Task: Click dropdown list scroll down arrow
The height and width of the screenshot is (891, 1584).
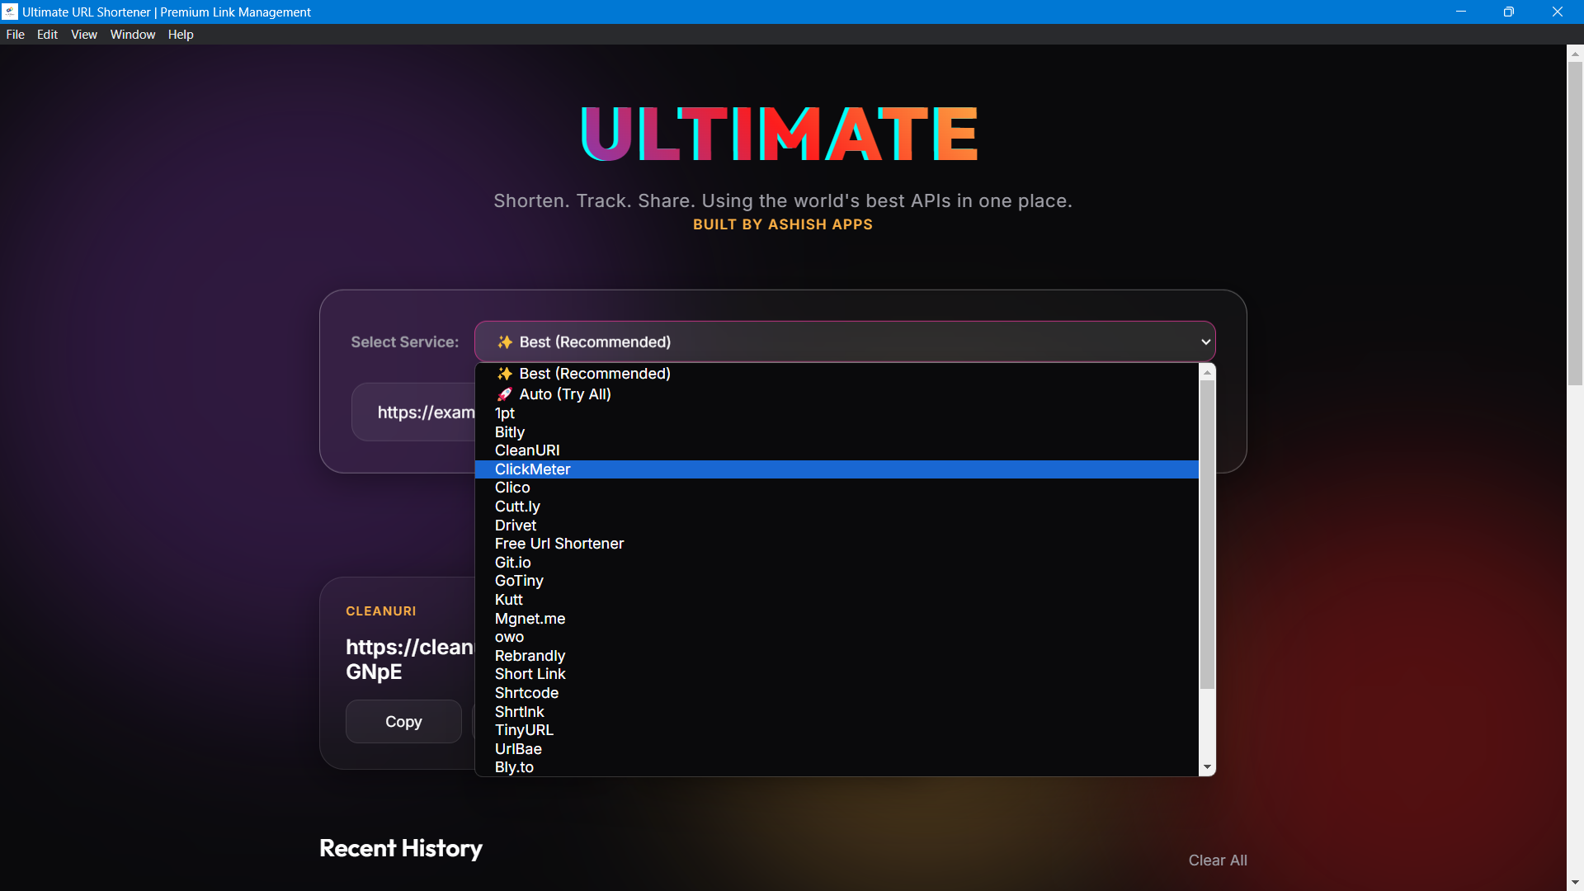Action: click(x=1207, y=767)
